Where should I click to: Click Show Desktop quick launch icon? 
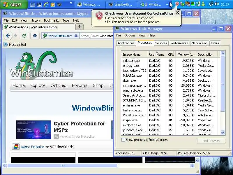pyautogui.click(x=33, y=5)
